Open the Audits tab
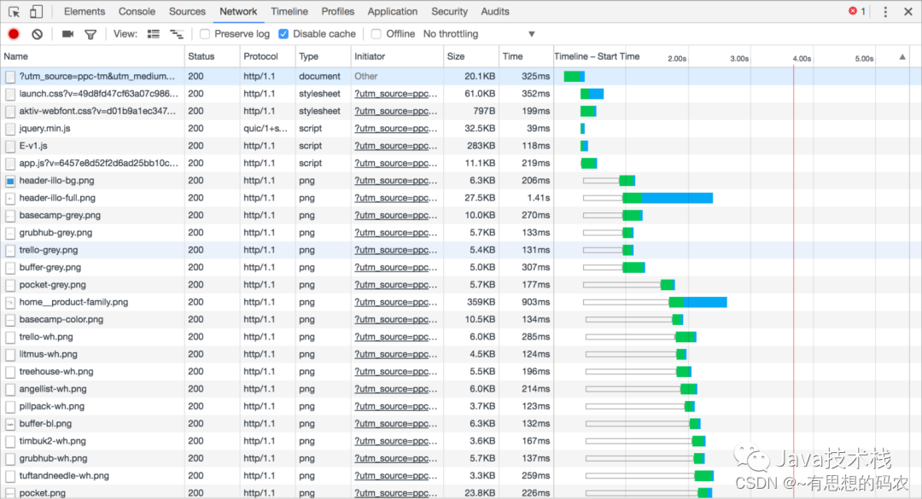 (495, 12)
